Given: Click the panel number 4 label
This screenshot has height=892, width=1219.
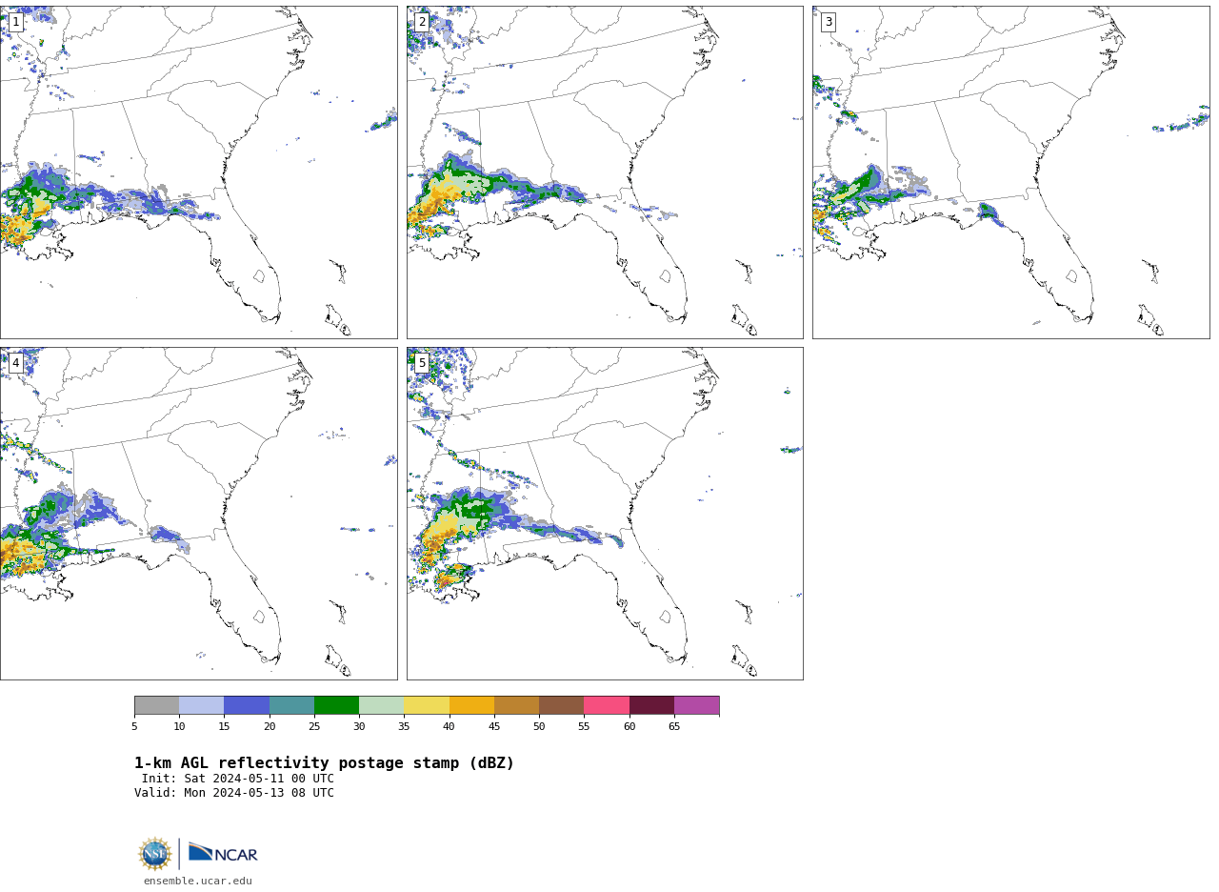Looking at the screenshot, I should (15, 363).
